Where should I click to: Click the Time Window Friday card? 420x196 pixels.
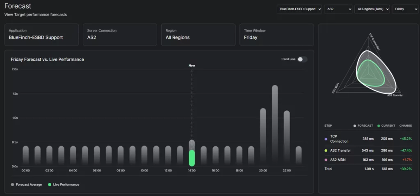[x=276, y=34]
